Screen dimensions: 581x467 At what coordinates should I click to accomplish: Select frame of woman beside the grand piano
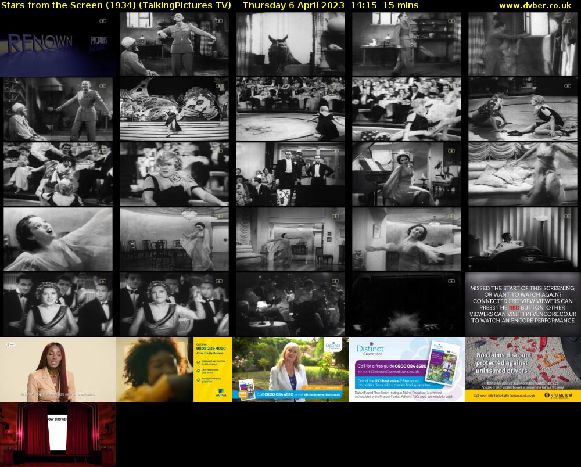click(x=407, y=174)
